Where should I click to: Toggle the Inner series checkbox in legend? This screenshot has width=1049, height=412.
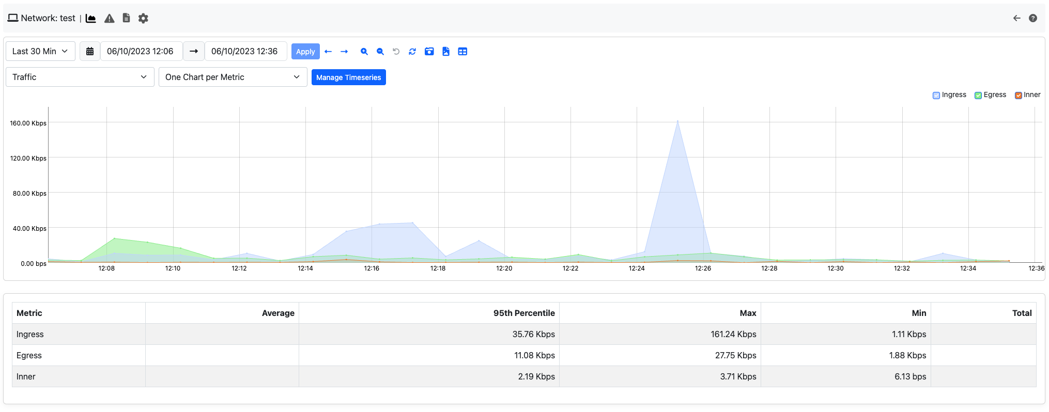point(1019,96)
